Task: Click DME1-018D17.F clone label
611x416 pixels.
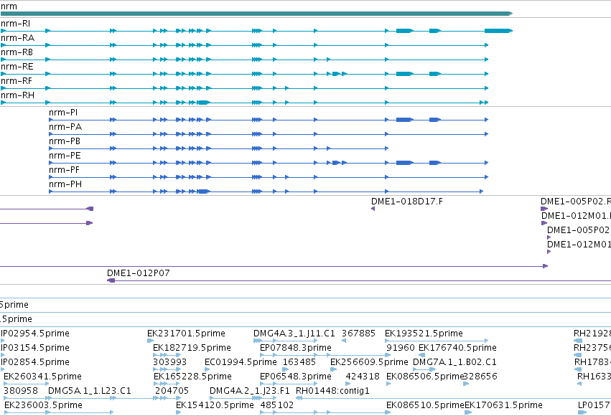Action: [x=407, y=202]
